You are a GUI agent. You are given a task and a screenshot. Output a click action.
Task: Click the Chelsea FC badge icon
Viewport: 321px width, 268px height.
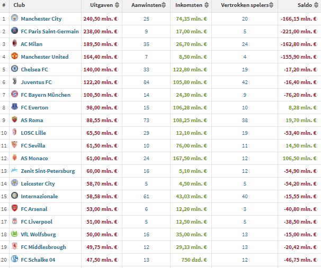[15, 69]
